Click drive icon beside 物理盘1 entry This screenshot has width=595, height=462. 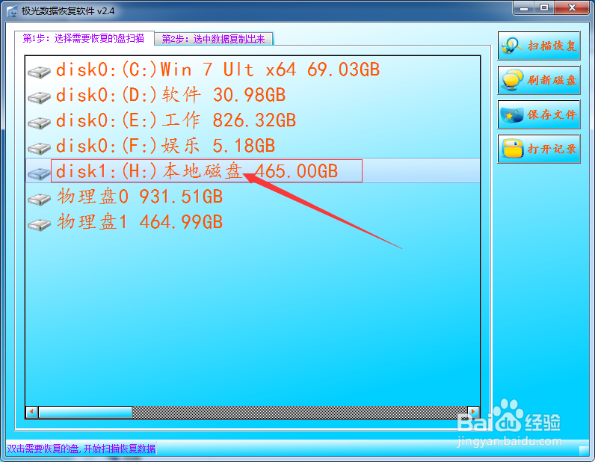(x=39, y=224)
